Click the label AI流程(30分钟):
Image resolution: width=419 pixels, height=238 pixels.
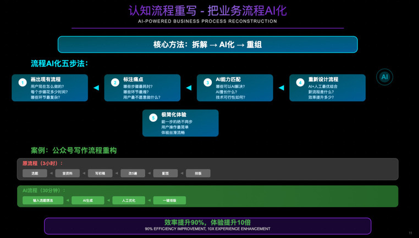pos(44,190)
